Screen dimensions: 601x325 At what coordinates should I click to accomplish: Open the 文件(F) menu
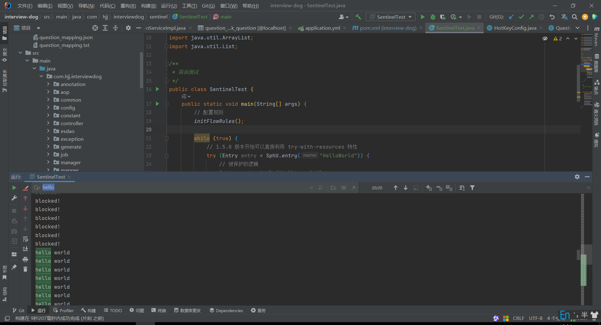click(x=25, y=6)
